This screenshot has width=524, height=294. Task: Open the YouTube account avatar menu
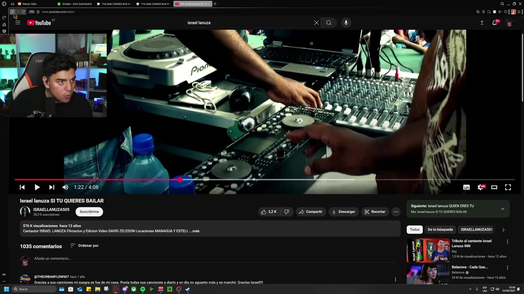pos(509,23)
